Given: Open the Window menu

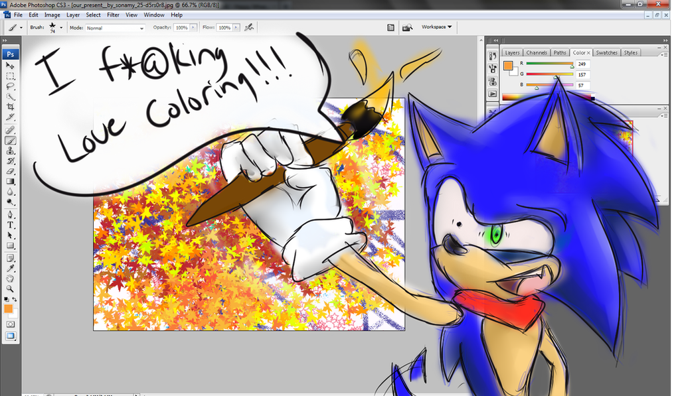Looking at the screenshot, I should point(154,15).
